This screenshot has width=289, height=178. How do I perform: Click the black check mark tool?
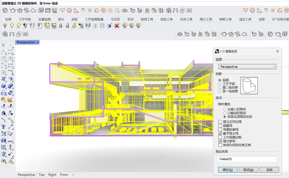point(10,154)
